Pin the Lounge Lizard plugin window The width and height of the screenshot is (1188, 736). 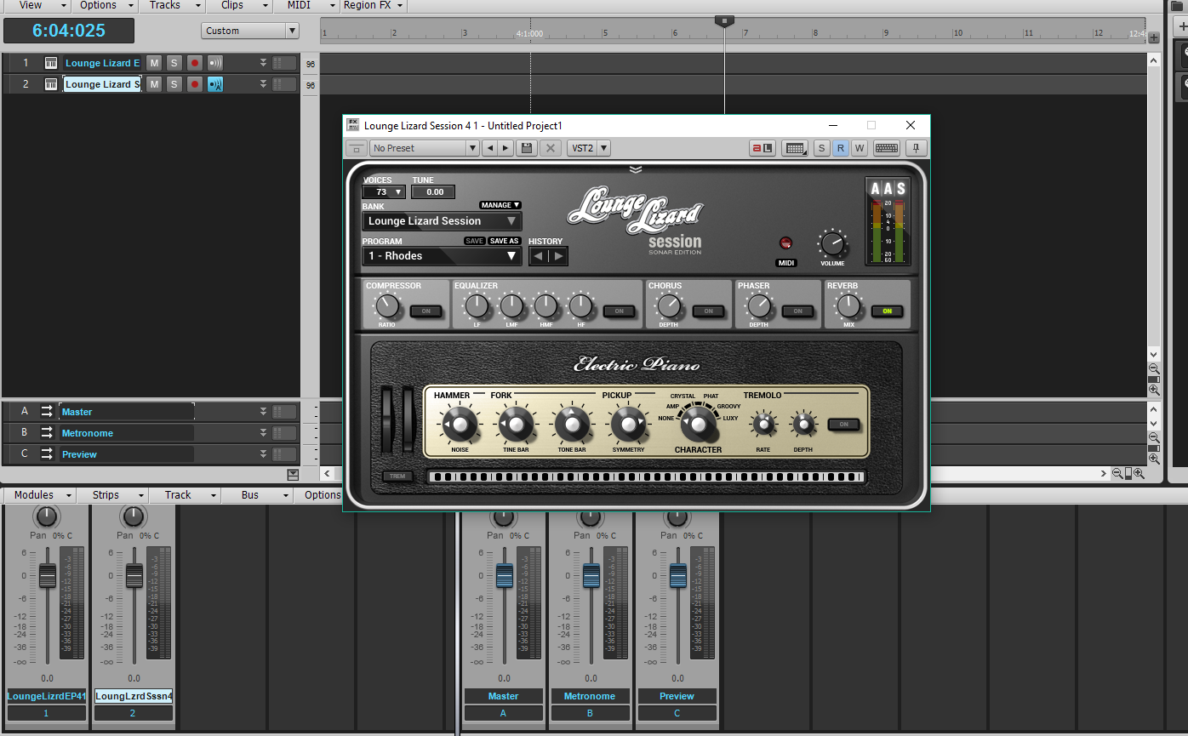tap(916, 148)
